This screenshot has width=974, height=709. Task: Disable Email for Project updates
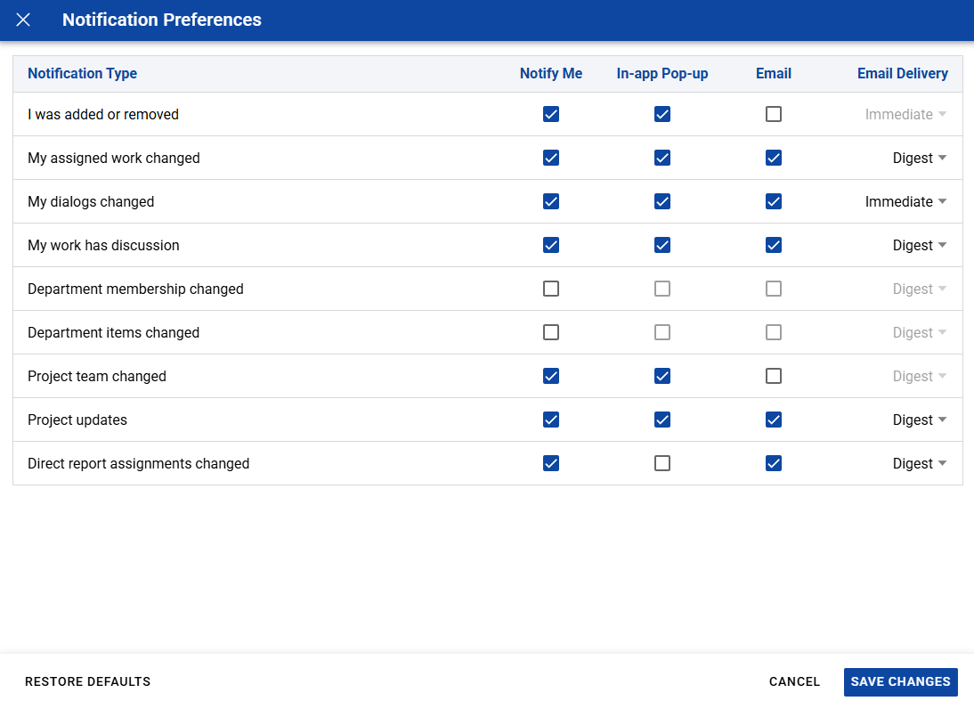click(774, 420)
